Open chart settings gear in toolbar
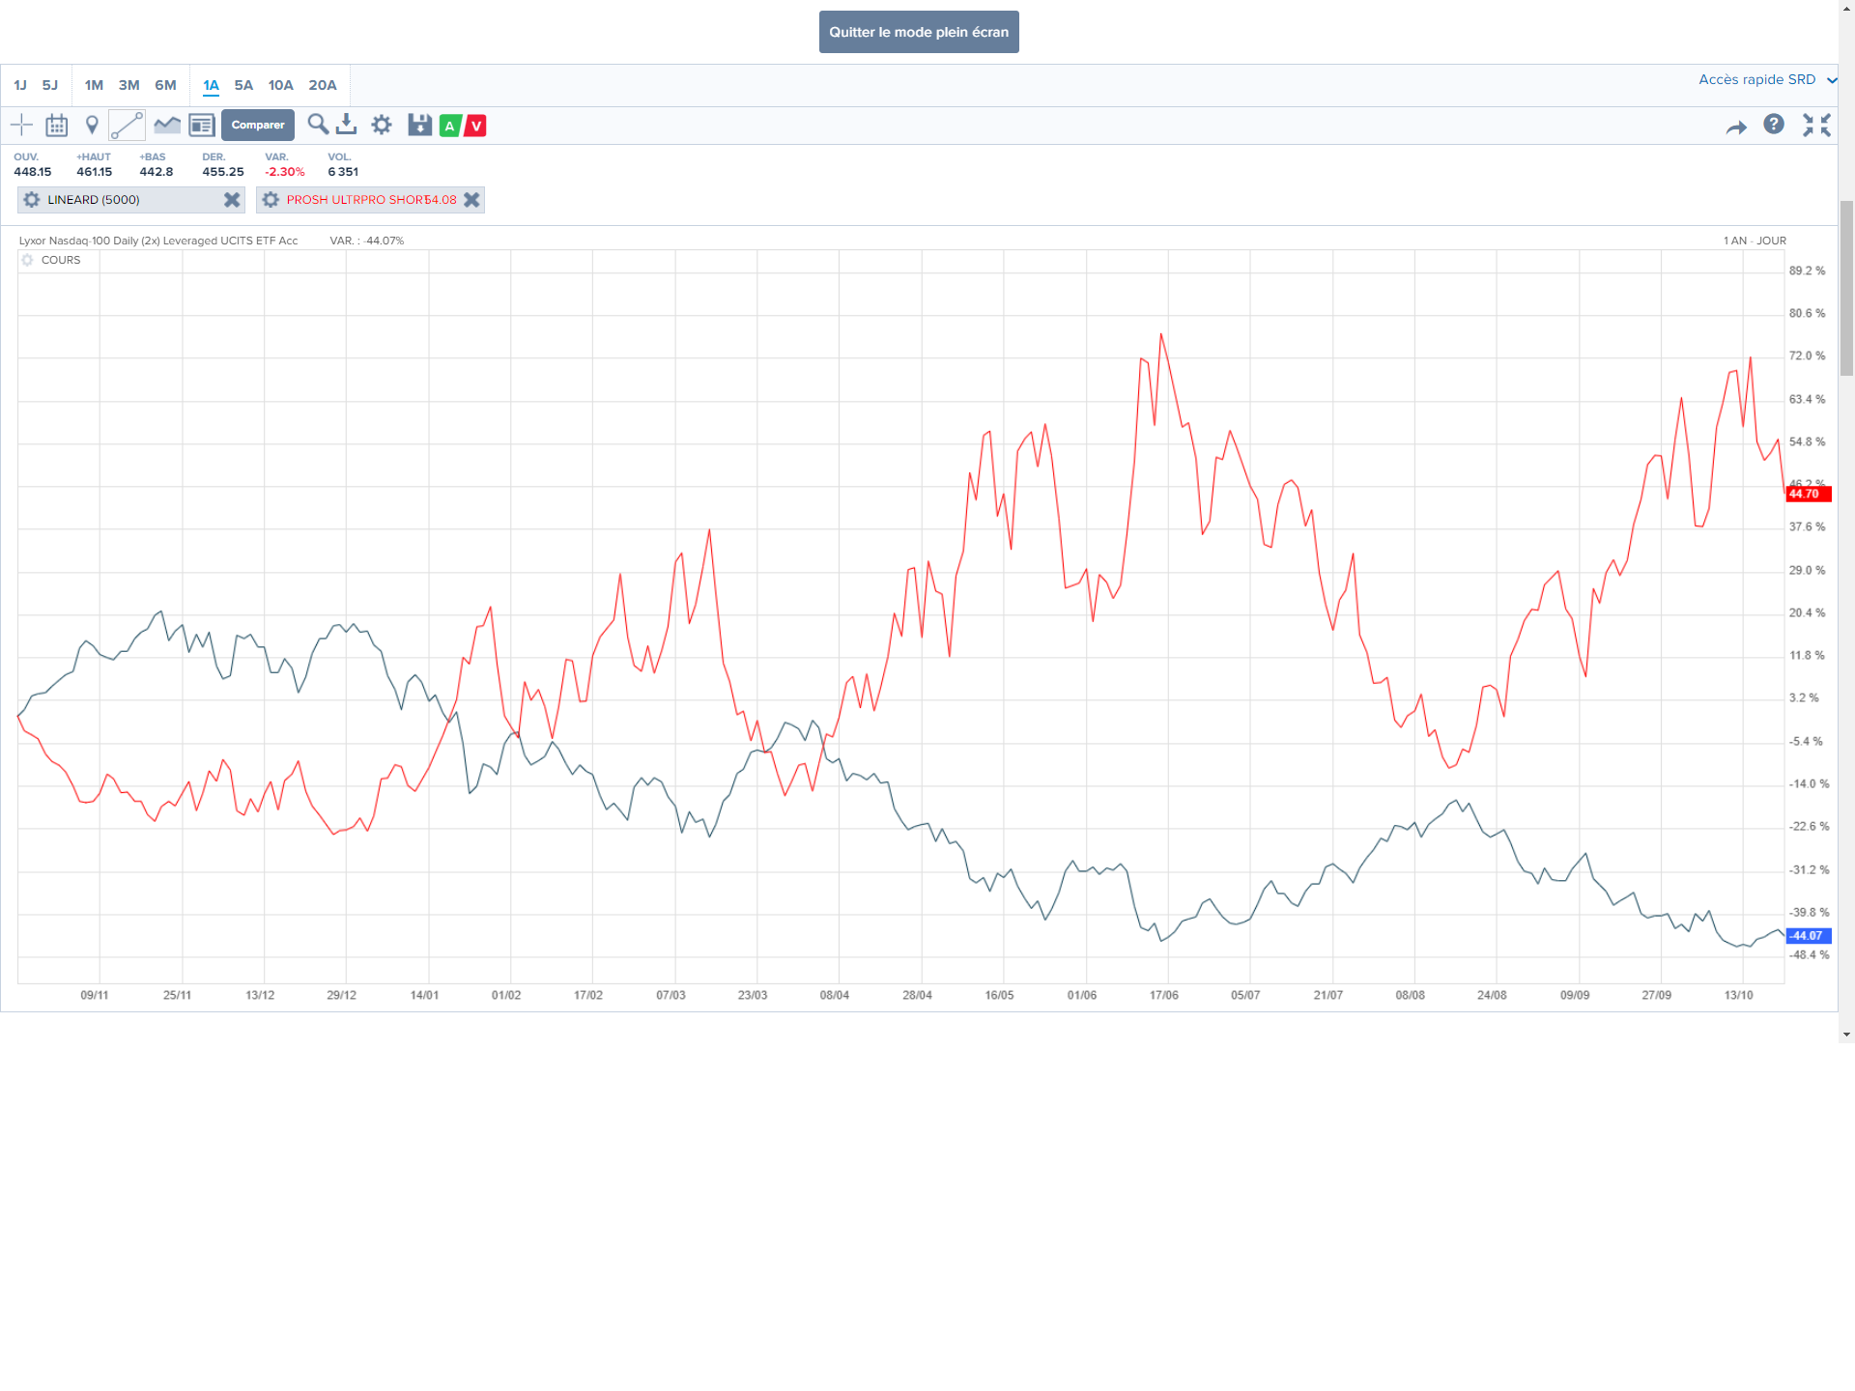Image resolution: width=1855 pixels, height=1391 pixels. 382,125
